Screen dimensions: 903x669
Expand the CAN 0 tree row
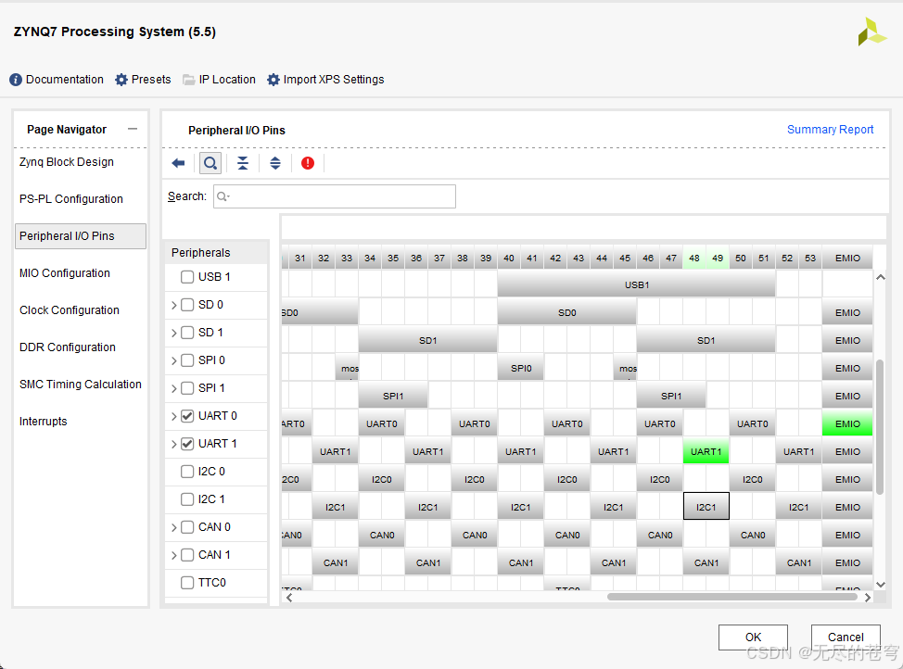[x=174, y=527]
